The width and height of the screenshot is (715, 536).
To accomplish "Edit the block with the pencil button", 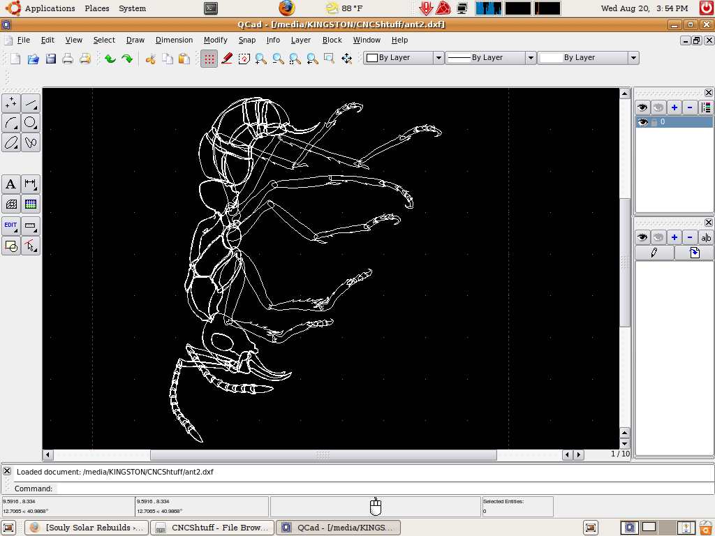I will tap(654, 253).
